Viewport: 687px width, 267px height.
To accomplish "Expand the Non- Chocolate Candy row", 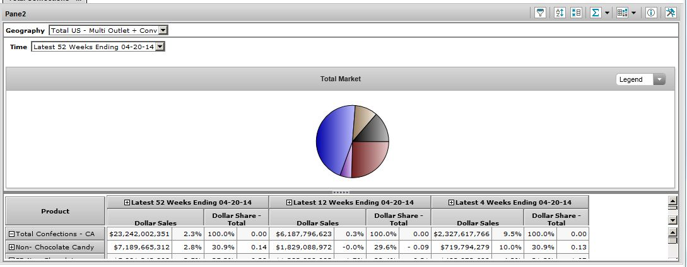I will [x=11, y=247].
